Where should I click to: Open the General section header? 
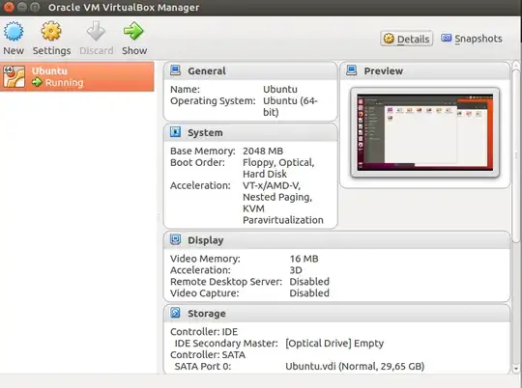[250, 70]
